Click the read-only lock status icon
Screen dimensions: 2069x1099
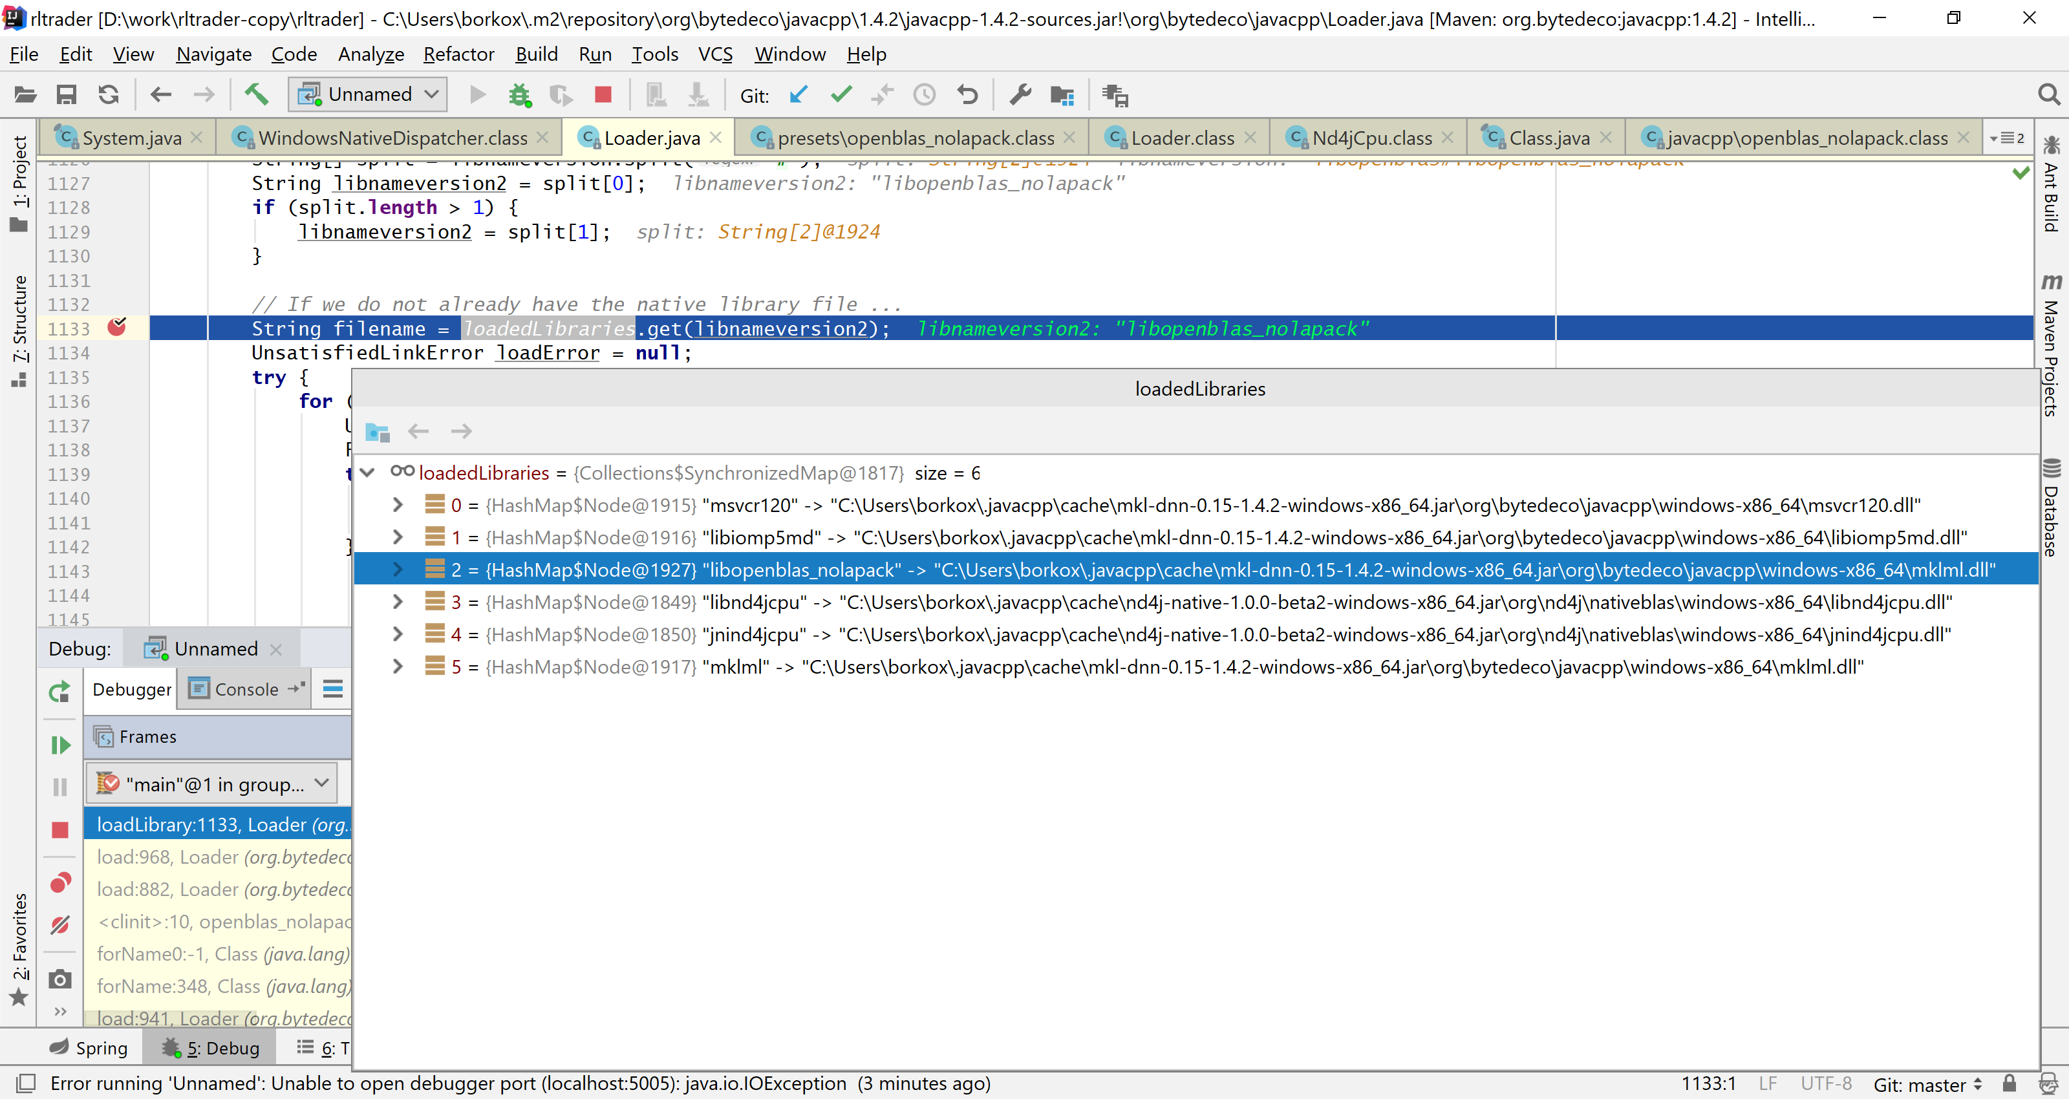2010,1083
